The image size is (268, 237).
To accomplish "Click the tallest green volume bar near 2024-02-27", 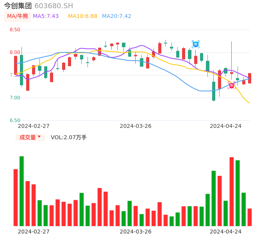I will [21, 191].
